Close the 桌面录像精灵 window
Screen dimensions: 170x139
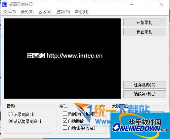161,4
